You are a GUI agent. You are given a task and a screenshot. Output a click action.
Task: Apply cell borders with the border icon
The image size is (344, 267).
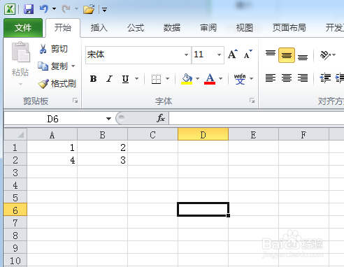(156, 79)
